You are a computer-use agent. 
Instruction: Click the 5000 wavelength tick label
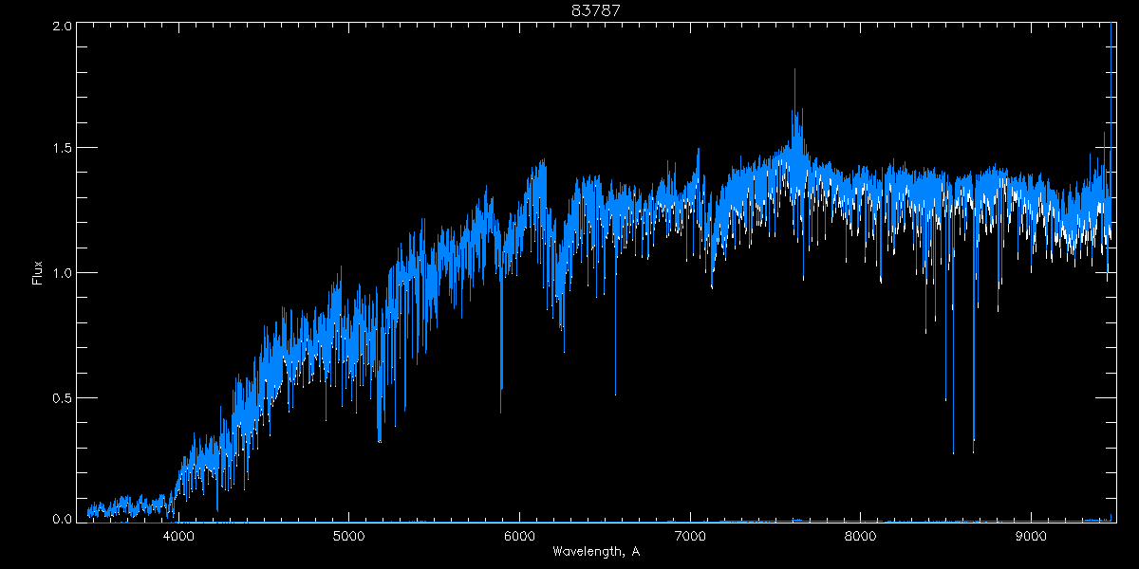click(348, 536)
